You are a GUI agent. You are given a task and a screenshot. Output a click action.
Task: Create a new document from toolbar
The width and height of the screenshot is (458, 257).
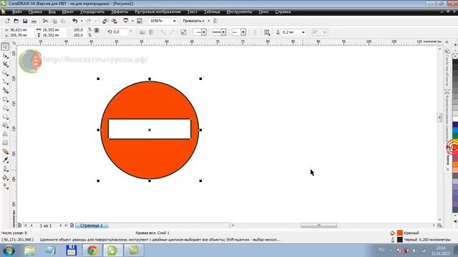7,21
